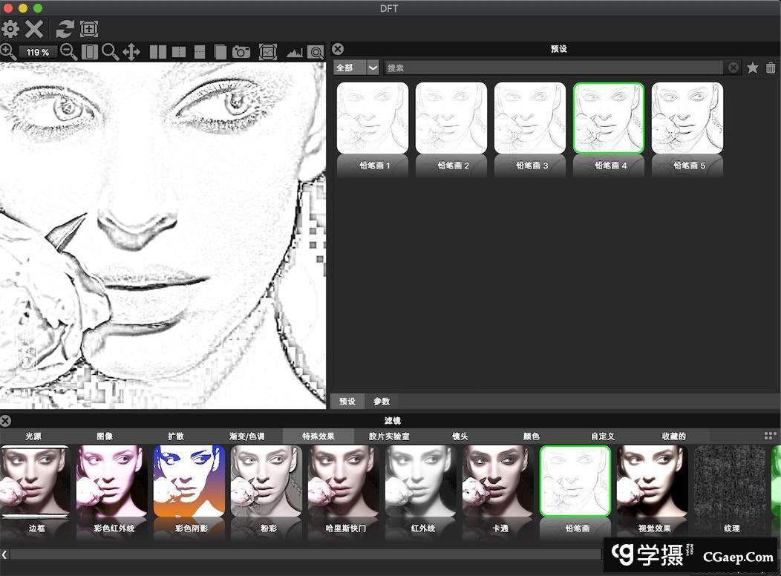Toggle the magnifier loupe window
781x576 pixels.
316,52
